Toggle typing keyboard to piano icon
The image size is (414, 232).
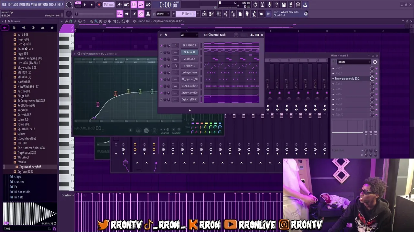coord(120,14)
